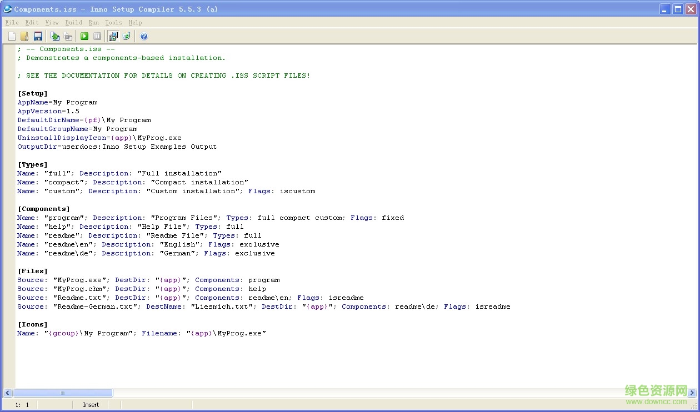Screen dimensions: 700x412
Task: Maximize the Inno Setup Compiler window
Action: click(678, 9)
